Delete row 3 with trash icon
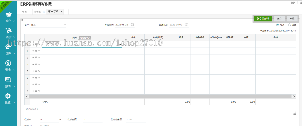The image size is (302, 126). (36, 57)
